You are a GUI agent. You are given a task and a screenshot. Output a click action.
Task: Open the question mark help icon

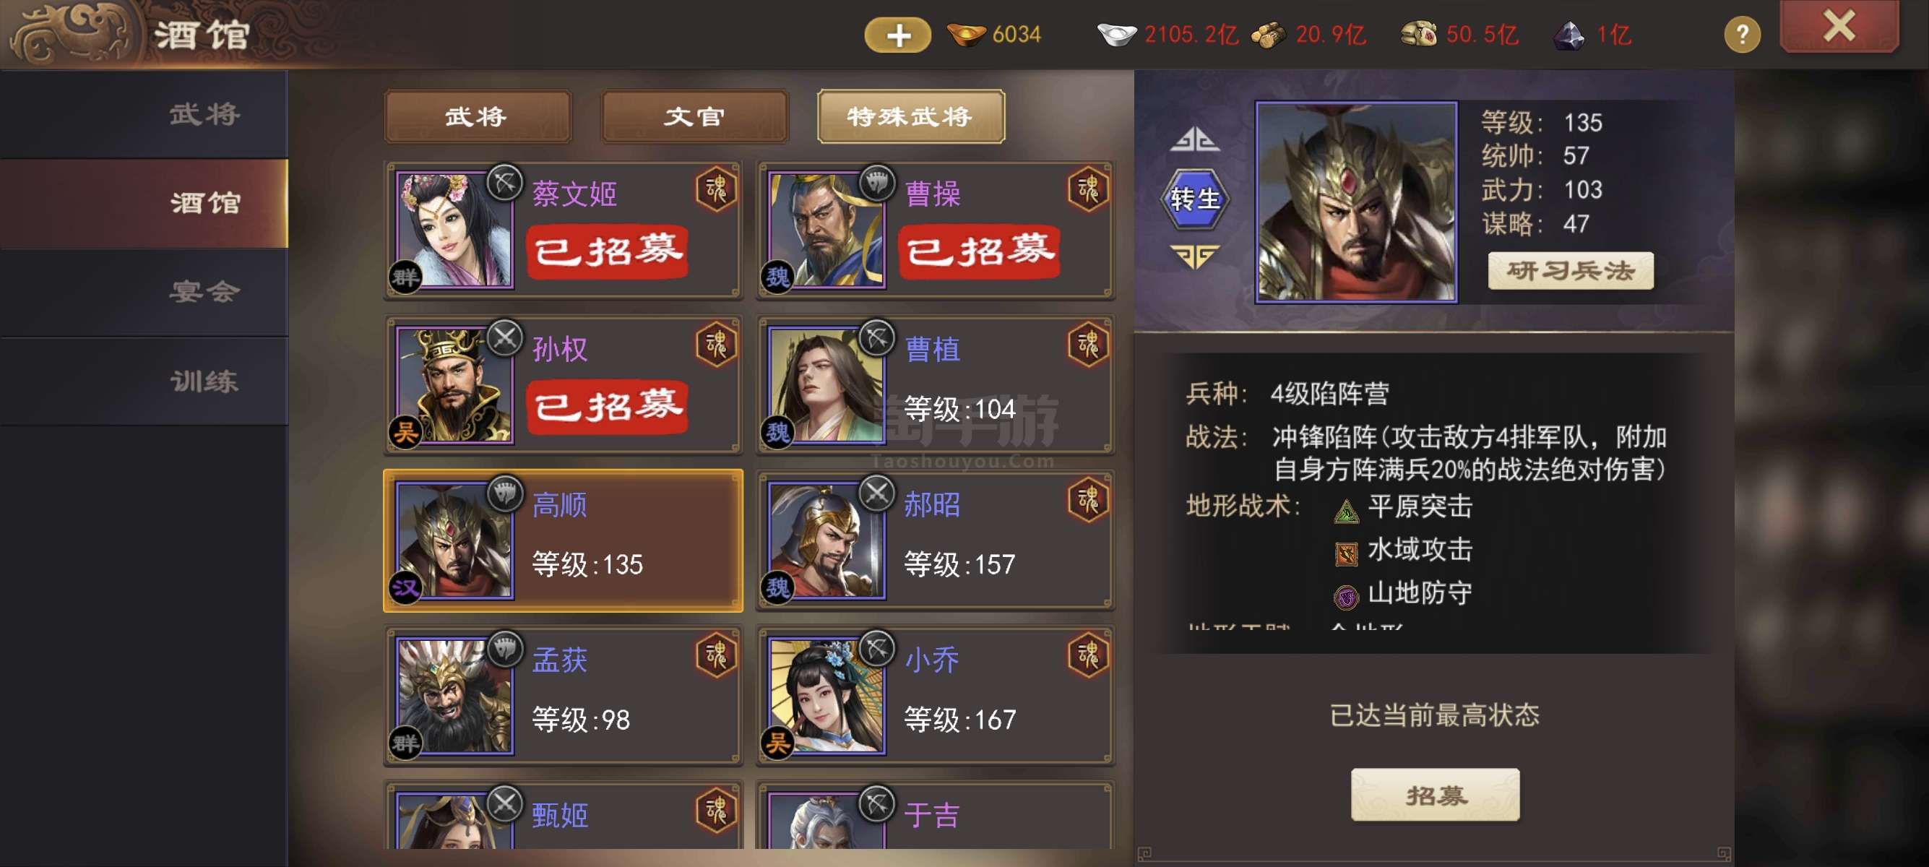[x=1742, y=35]
